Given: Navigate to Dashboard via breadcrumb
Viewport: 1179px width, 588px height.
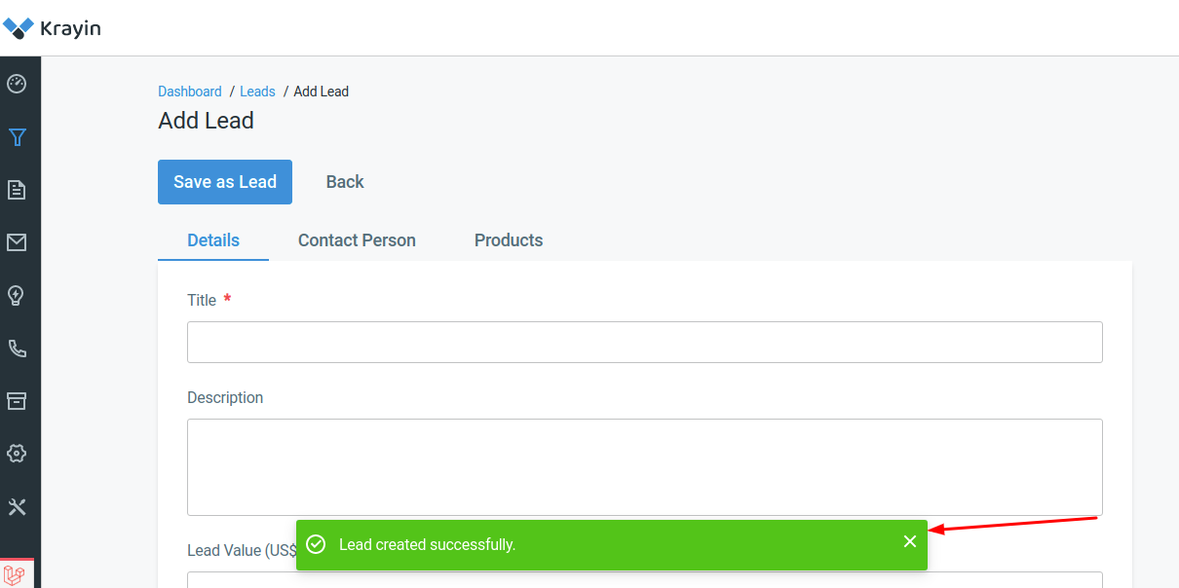Looking at the screenshot, I should click(190, 91).
